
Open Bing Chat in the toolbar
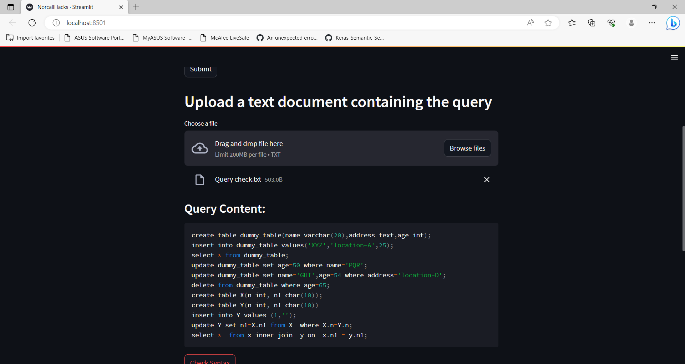pos(673,22)
